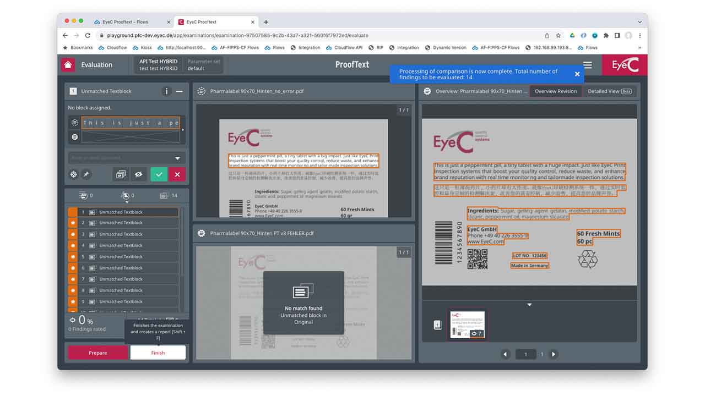The image size is (705, 396).
Task: Click the EyeC logo in the top bar
Action: [624, 64]
